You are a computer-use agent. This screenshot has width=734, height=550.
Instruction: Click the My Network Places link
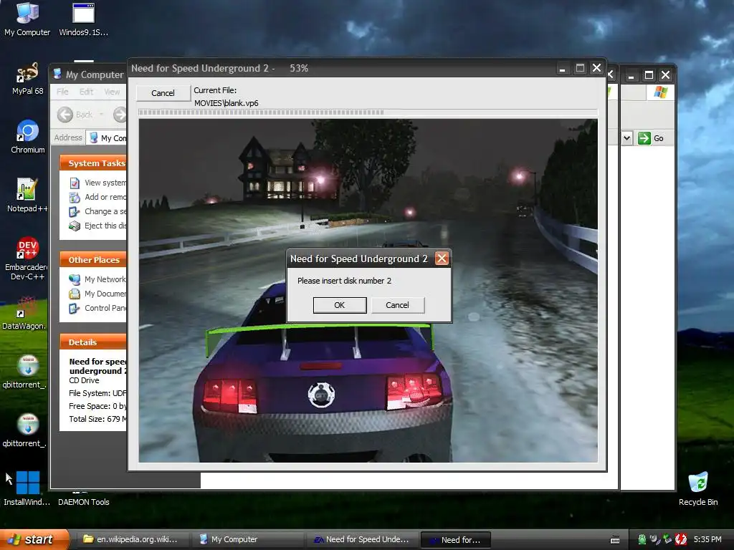click(105, 280)
